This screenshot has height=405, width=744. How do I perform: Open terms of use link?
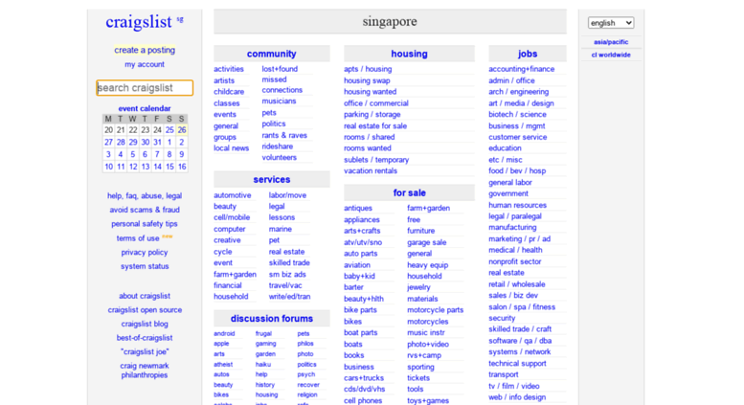tap(138, 238)
